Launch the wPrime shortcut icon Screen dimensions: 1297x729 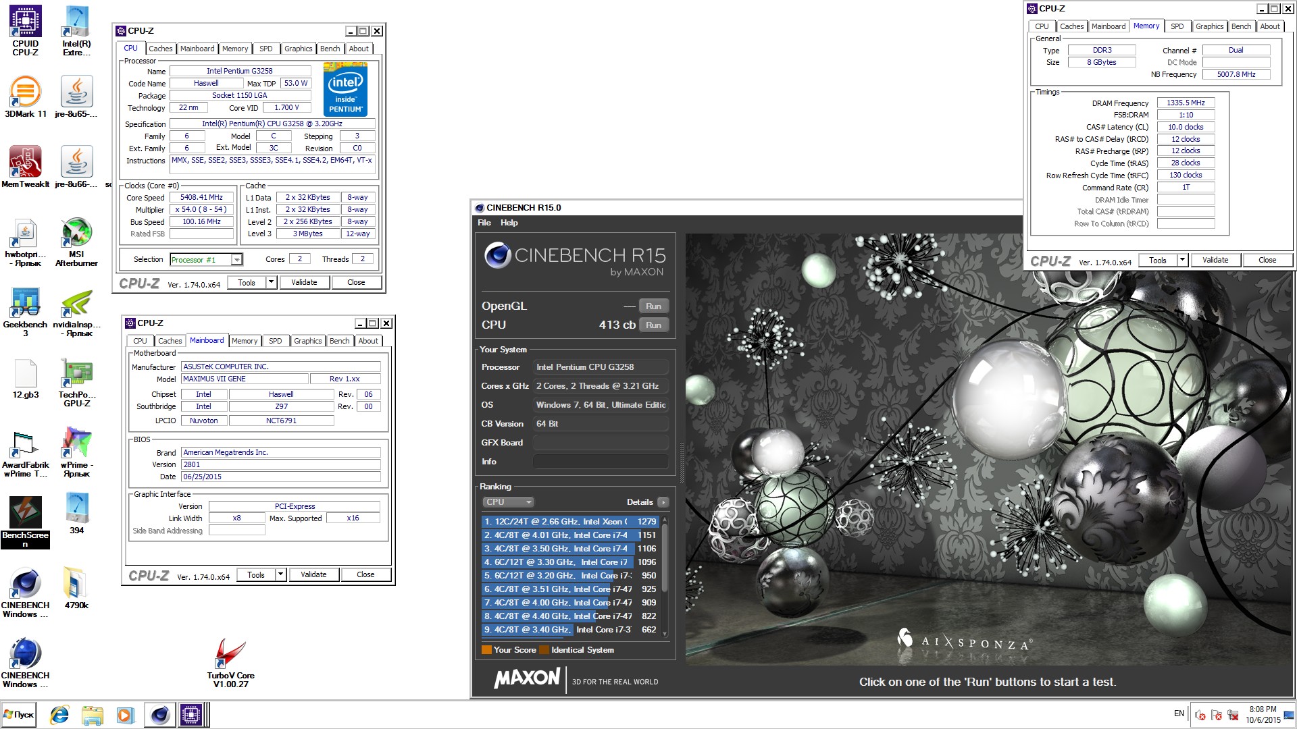click(76, 453)
